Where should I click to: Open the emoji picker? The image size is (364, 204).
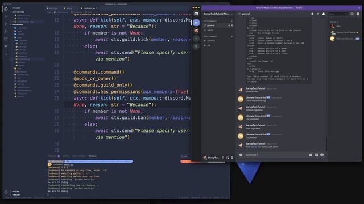point(322,155)
